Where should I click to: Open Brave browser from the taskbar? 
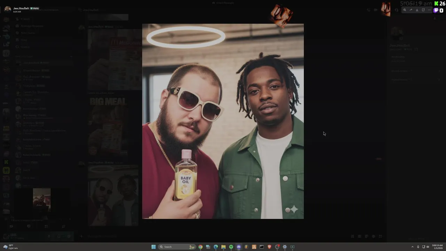click(269, 247)
